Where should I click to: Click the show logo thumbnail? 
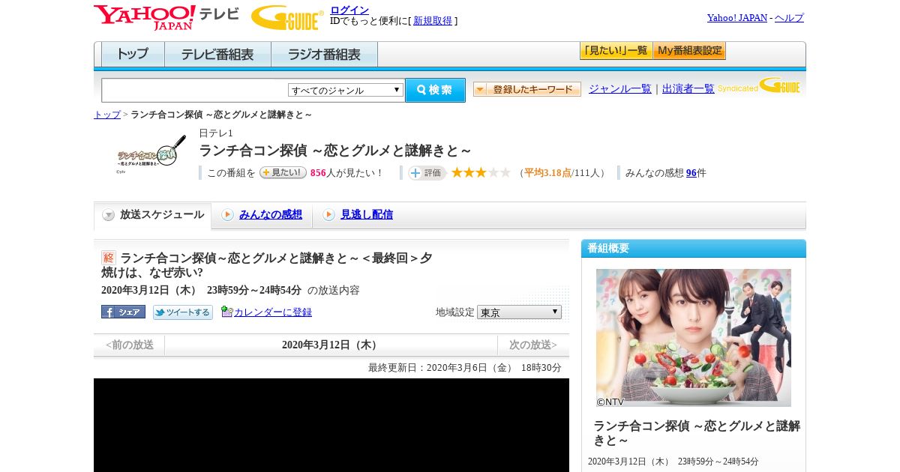click(x=151, y=154)
